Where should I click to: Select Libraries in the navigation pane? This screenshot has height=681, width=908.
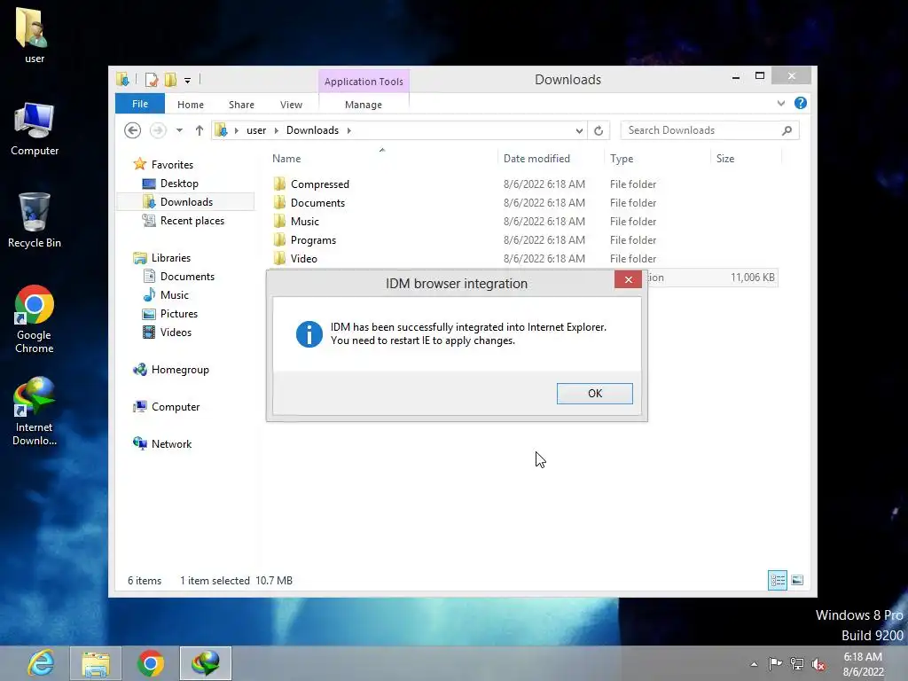[171, 258]
